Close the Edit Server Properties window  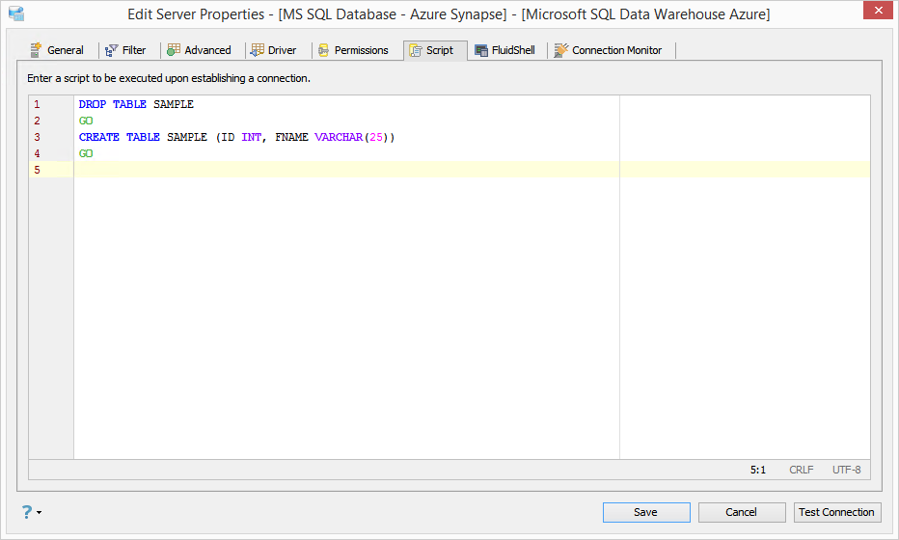click(x=879, y=11)
